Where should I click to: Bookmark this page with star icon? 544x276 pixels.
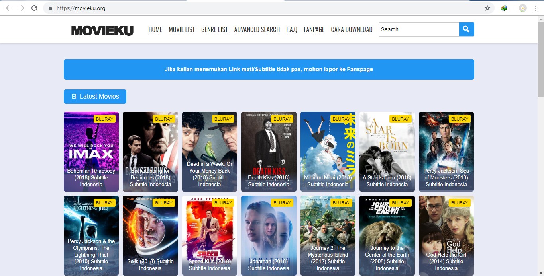click(x=487, y=8)
